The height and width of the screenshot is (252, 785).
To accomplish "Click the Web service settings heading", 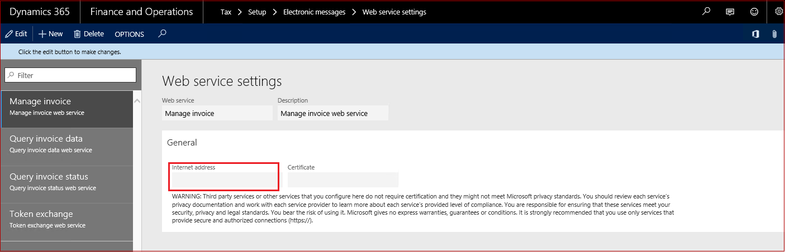I will (x=222, y=81).
